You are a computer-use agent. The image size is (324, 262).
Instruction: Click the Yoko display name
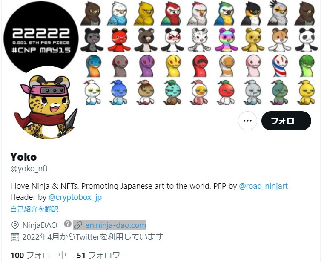click(x=23, y=157)
